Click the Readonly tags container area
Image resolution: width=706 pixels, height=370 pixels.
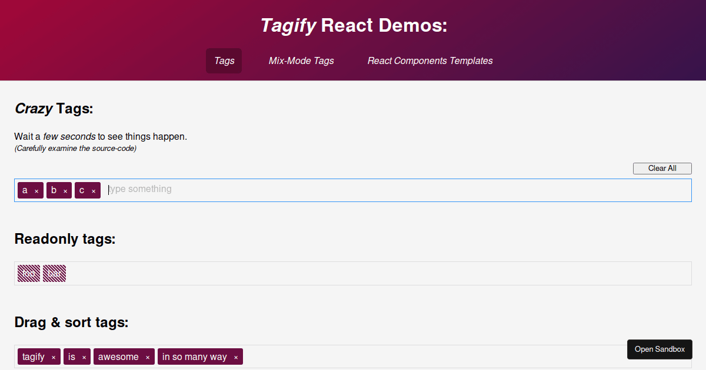[353, 273]
